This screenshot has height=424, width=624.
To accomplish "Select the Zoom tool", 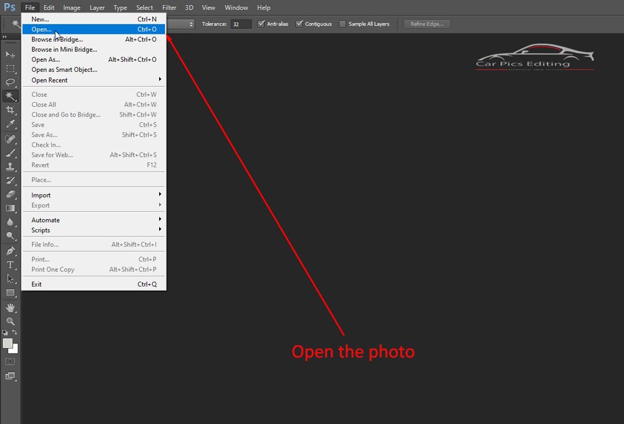I will (10, 321).
